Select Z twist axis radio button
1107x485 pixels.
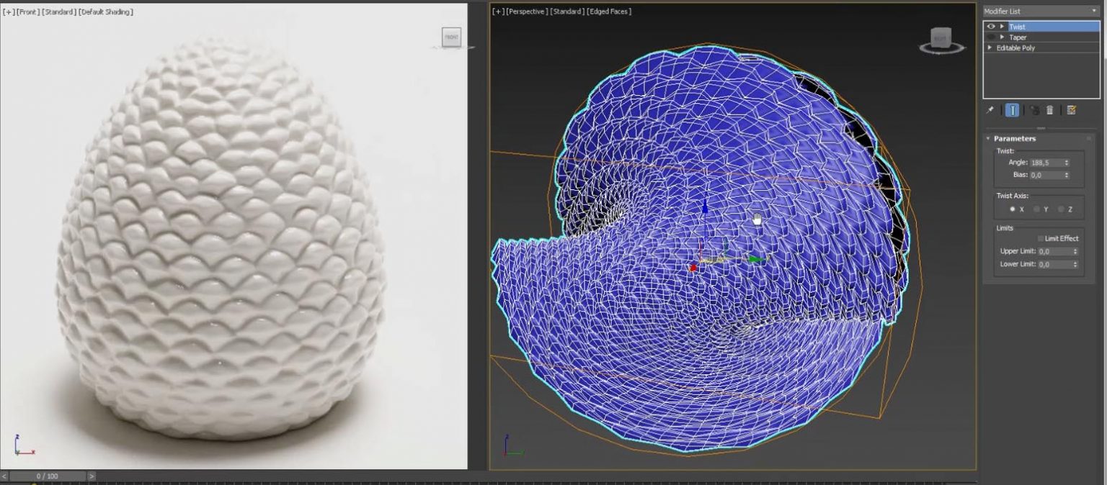(1061, 209)
